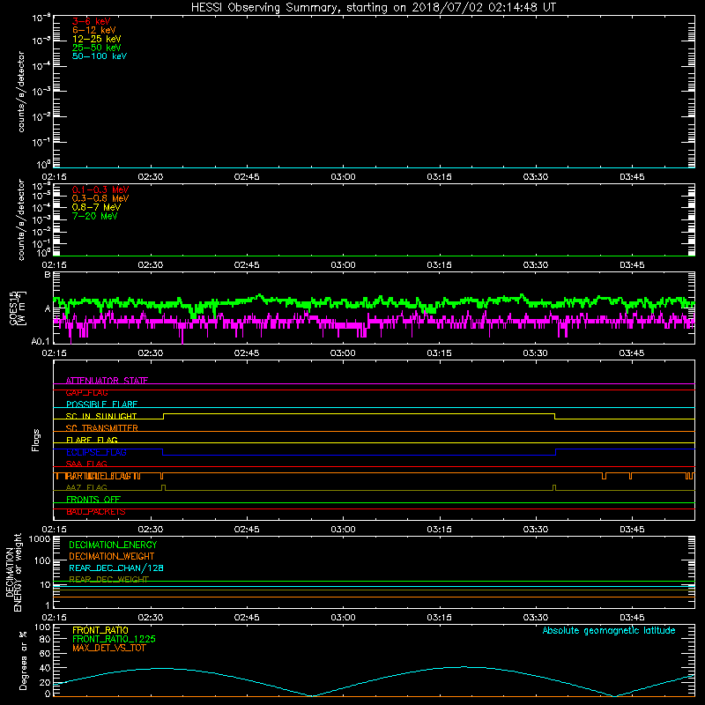Click the MAX_DET_VS_TOT legend label
705x705 pixels.
108,648
